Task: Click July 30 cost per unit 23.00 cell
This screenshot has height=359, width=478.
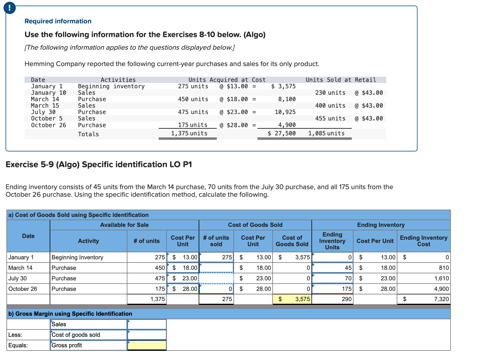Action: [183, 278]
